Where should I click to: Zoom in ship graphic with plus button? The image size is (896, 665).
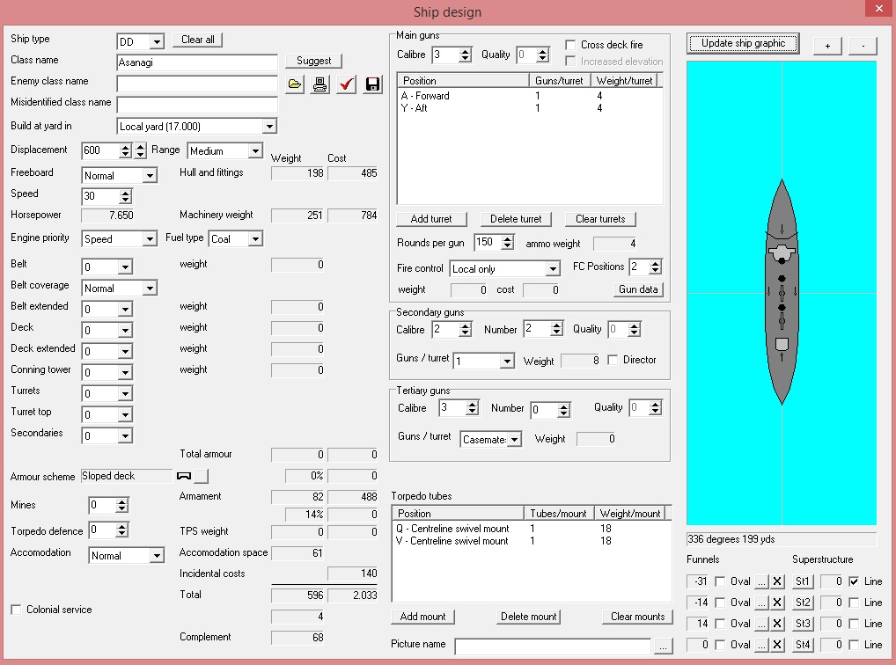tap(826, 46)
